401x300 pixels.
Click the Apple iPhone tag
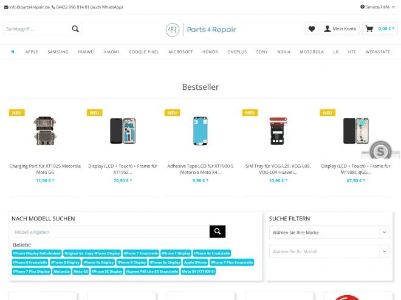(x=196, y=262)
